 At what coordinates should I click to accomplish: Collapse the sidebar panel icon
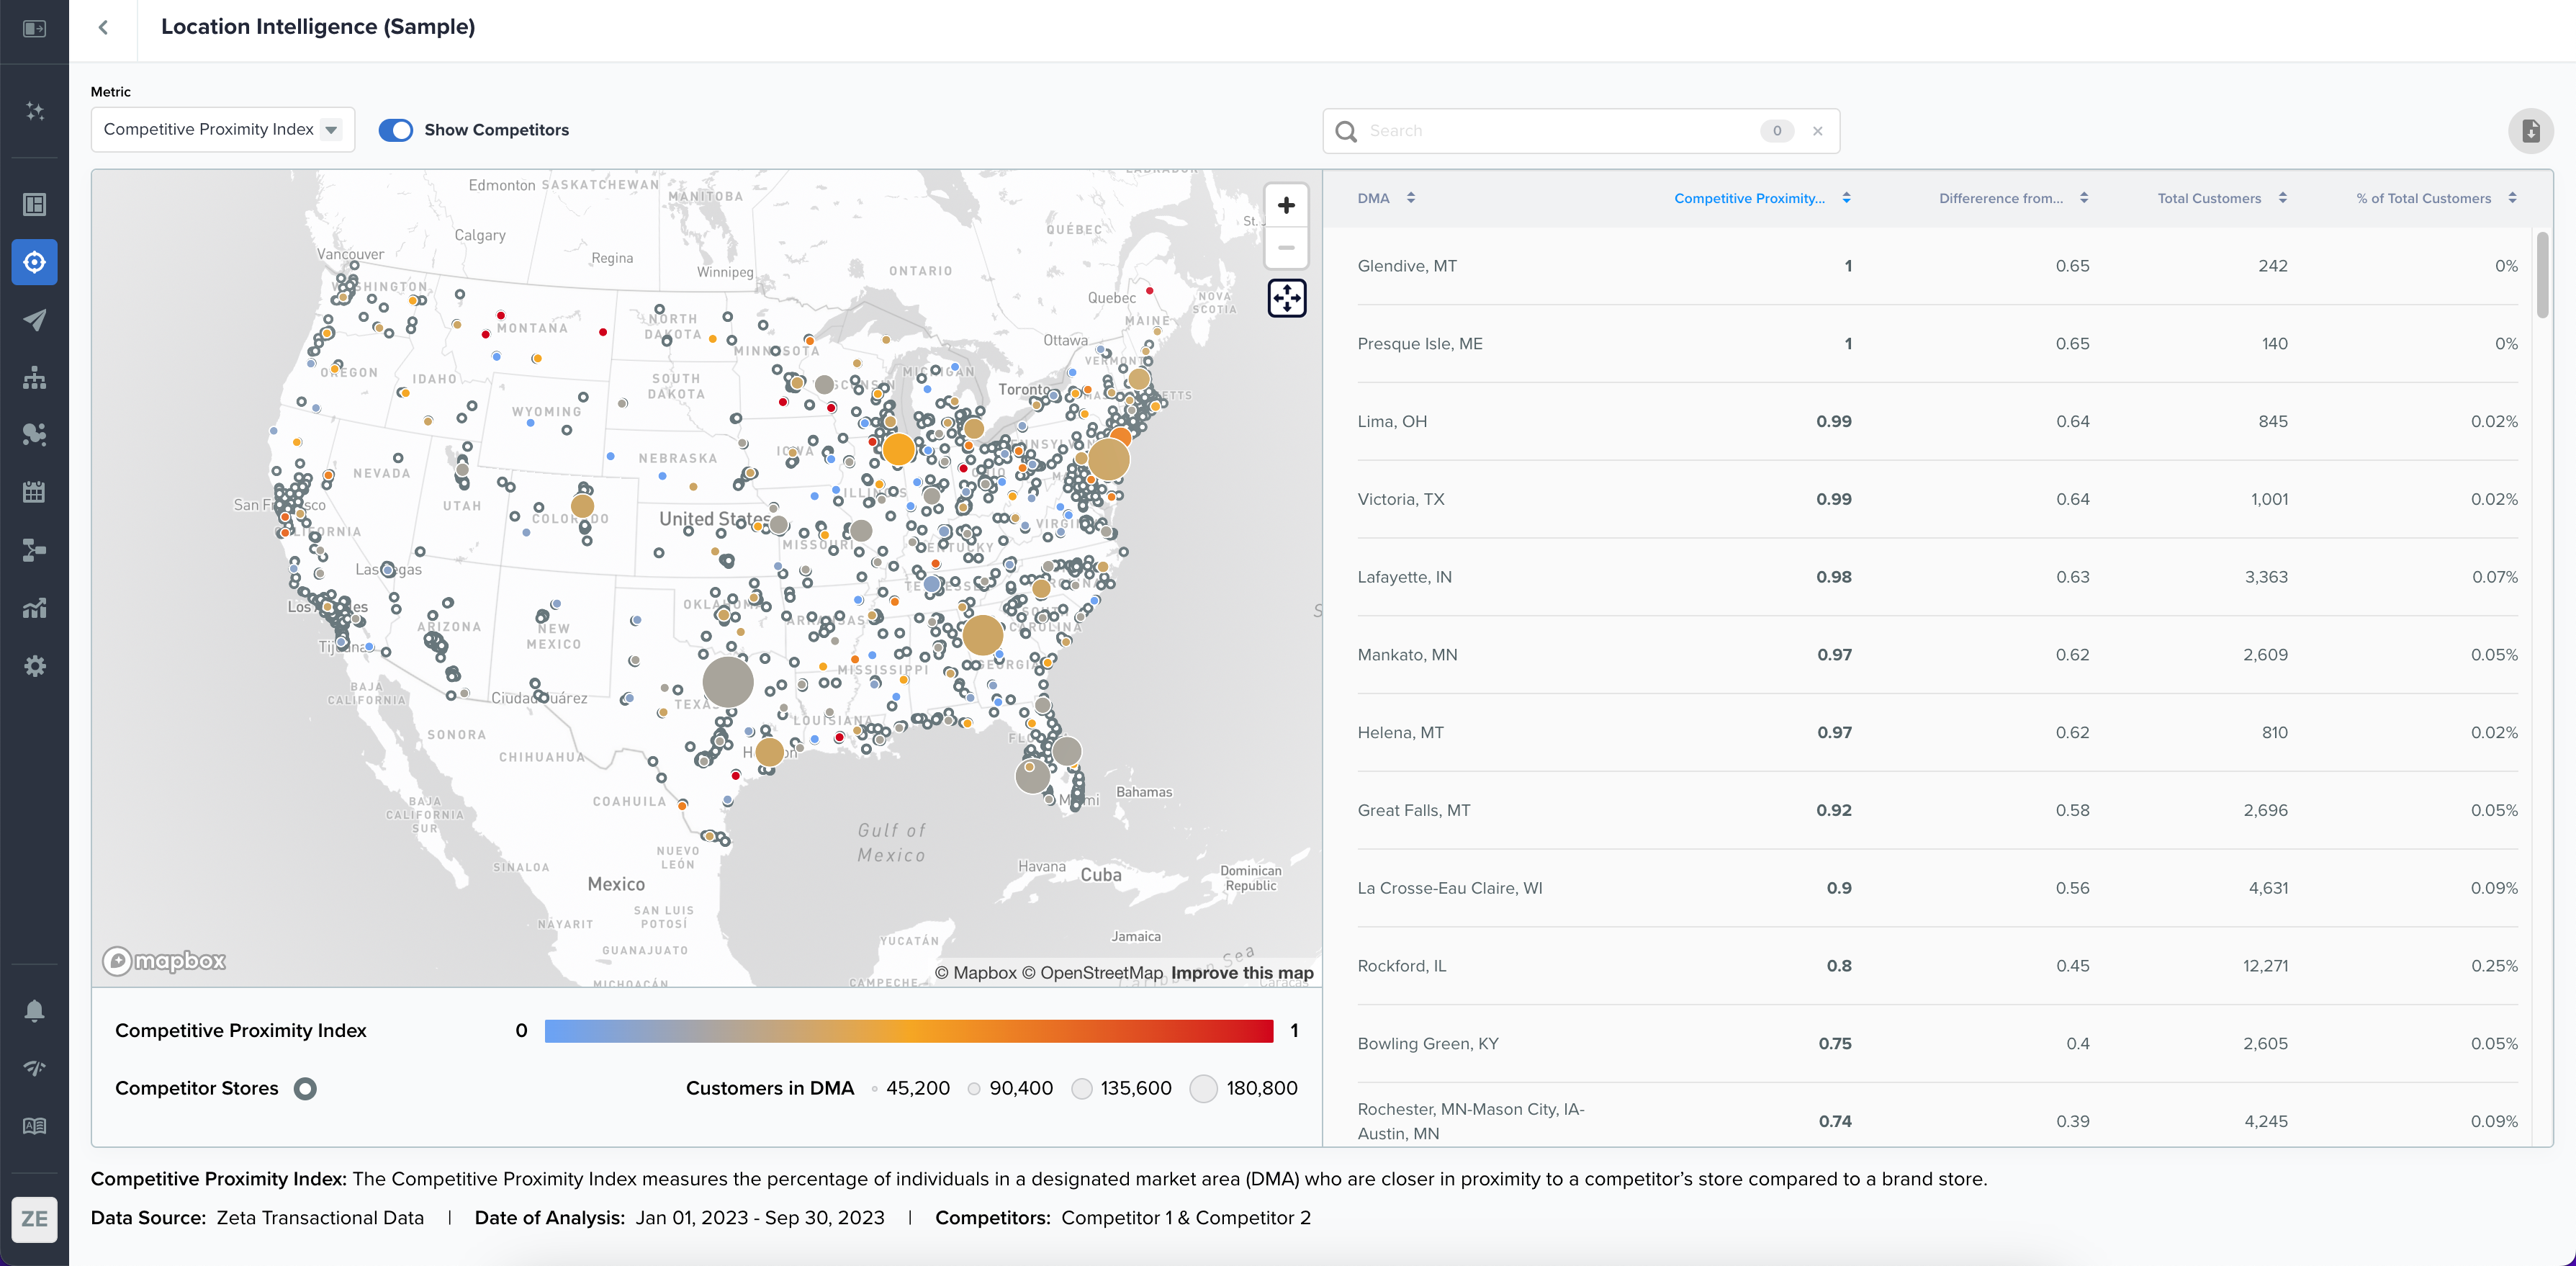pos(34,28)
